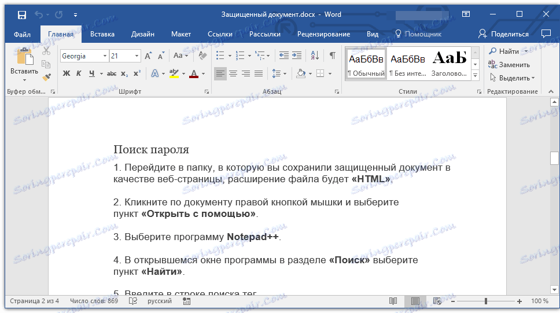This screenshot has height=313, width=560.
Task: Toggle bold Ж formatting
Action: point(67,73)
